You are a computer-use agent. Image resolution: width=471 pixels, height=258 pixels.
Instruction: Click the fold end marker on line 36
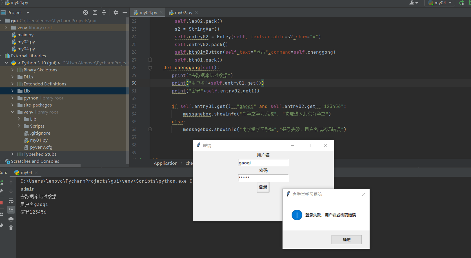[x=150, y=130]
